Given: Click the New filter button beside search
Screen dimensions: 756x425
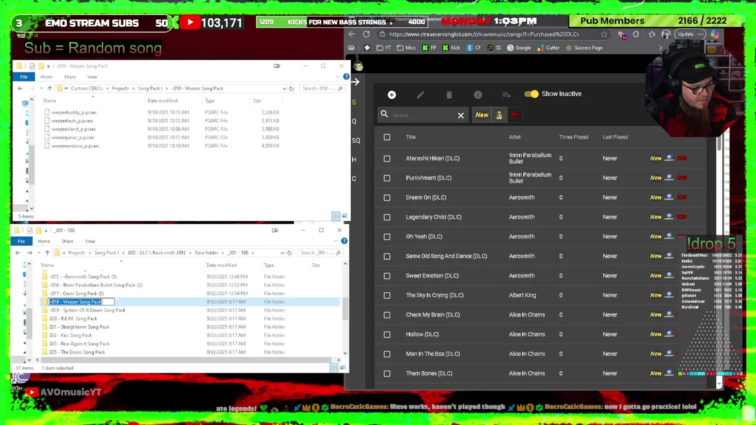Looking at the screenshot, I should tap(482, 115).
